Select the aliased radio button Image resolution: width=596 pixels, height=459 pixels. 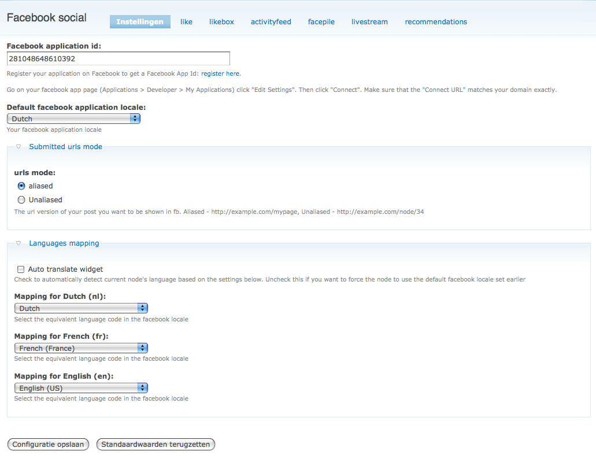(x=21, y=186)
